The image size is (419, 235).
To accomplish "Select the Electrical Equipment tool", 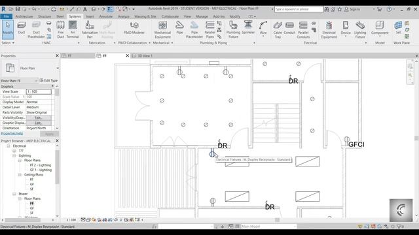I will (x=329, y=29).
